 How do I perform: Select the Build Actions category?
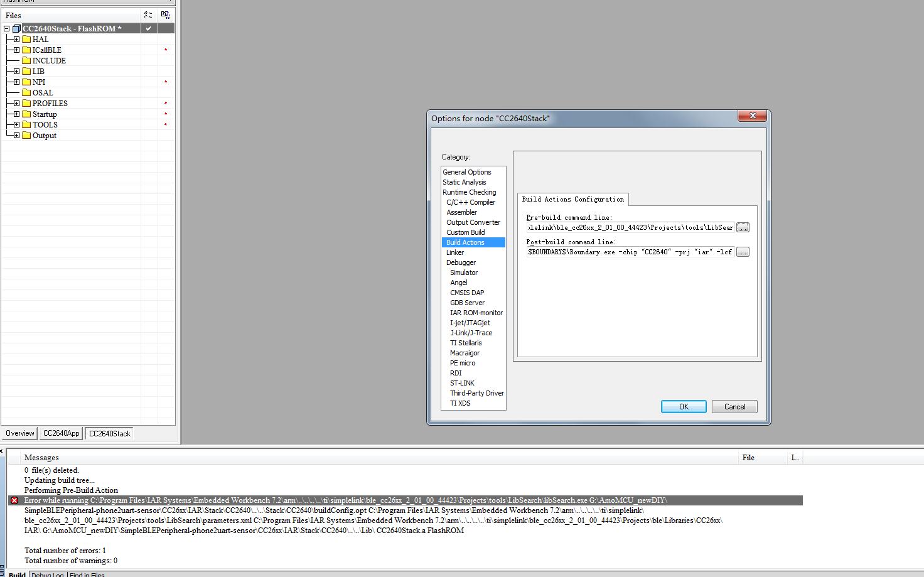pos(473,242)
